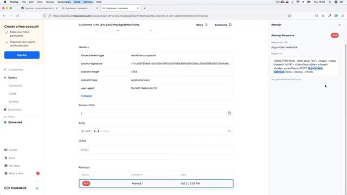The image size is (347, 195).
Task: Click the Guides book icon
Action: [6, 150]
